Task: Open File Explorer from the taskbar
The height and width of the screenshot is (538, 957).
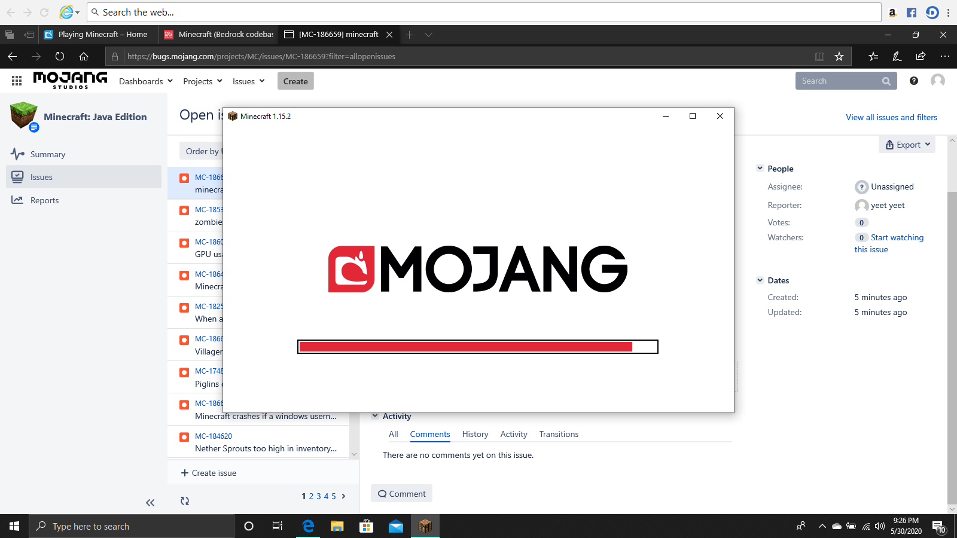Action: [337, 526]
